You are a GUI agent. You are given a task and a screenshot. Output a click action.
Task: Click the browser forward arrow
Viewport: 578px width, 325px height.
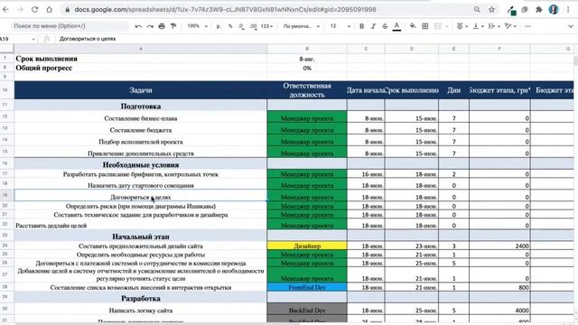(20, 10)
